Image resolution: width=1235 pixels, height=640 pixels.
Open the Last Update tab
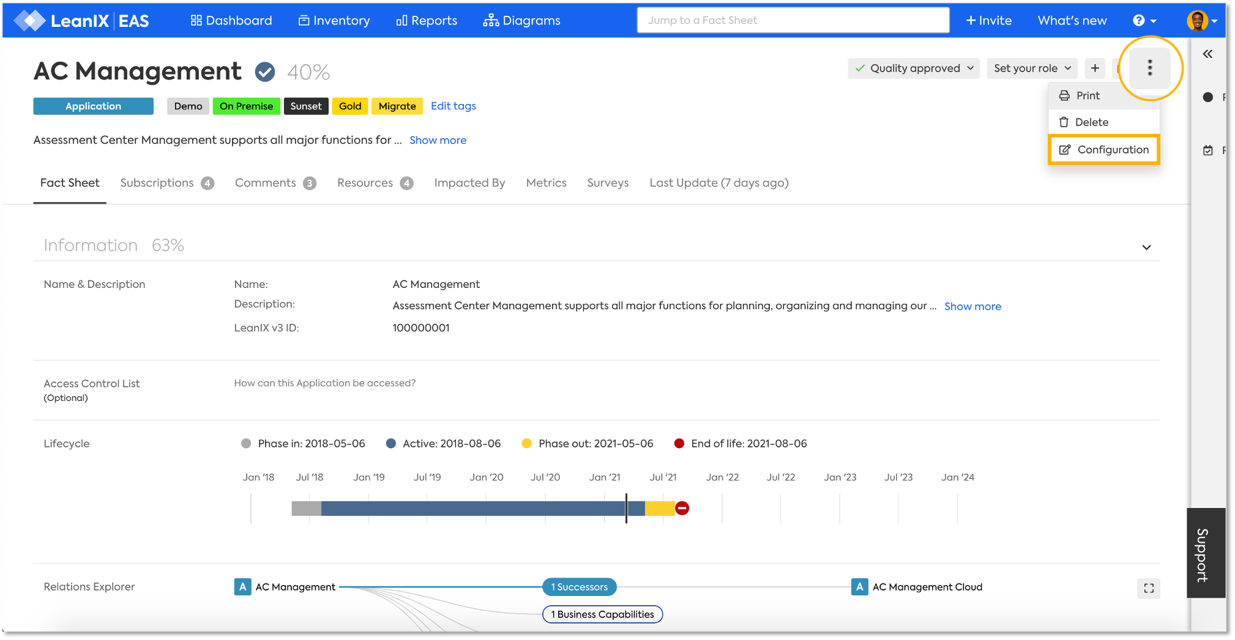coord(719,183)
